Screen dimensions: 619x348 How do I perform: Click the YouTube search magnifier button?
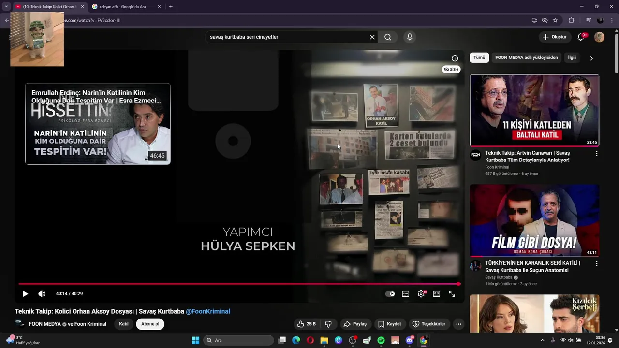[x=388, y=37]
